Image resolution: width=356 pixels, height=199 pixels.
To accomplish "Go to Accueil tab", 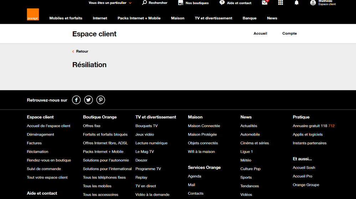I will (x=260, y=34).
